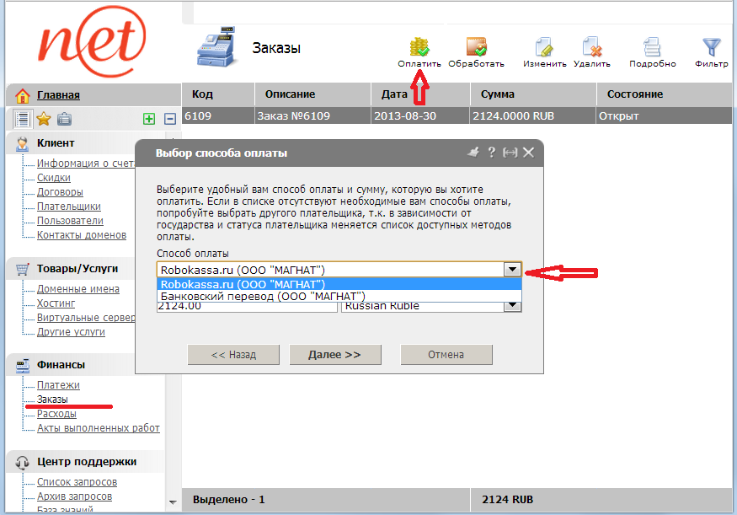737x515 pixels.
Task: Click the star favorites icon in sidebar
Action: (x=43, y=119)
